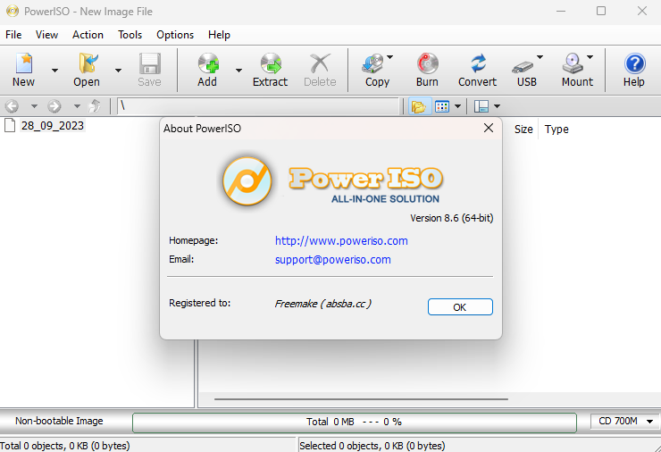Click the Size column header
This screenshot has height=452, width=661.
point(523,130)
